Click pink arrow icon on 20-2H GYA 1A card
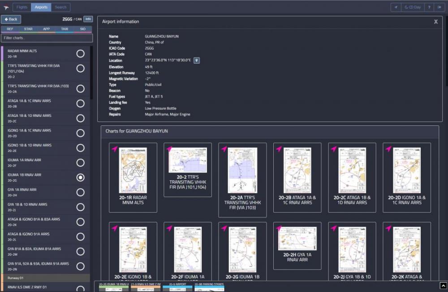448x292 pixels. (279, 228)
